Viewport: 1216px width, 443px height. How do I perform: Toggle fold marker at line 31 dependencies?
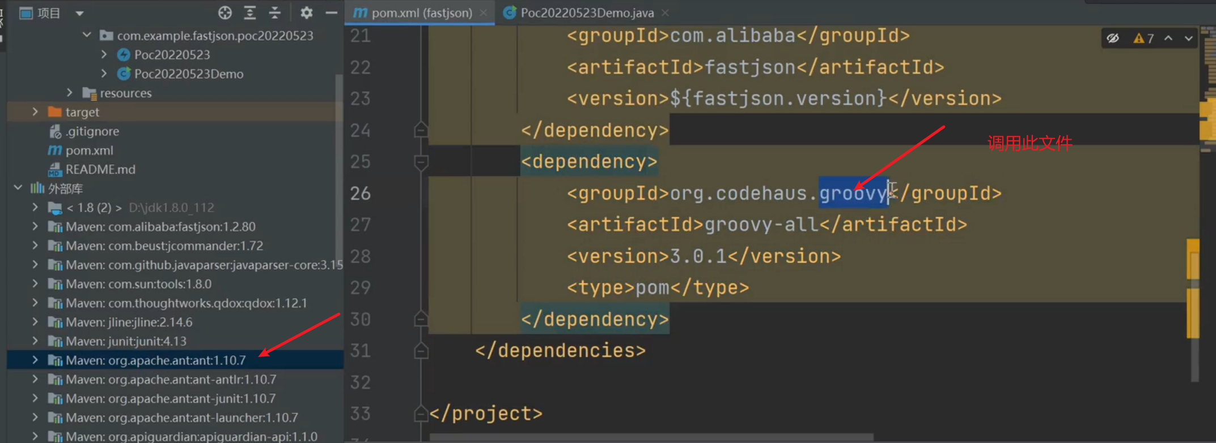coord(421,351)
